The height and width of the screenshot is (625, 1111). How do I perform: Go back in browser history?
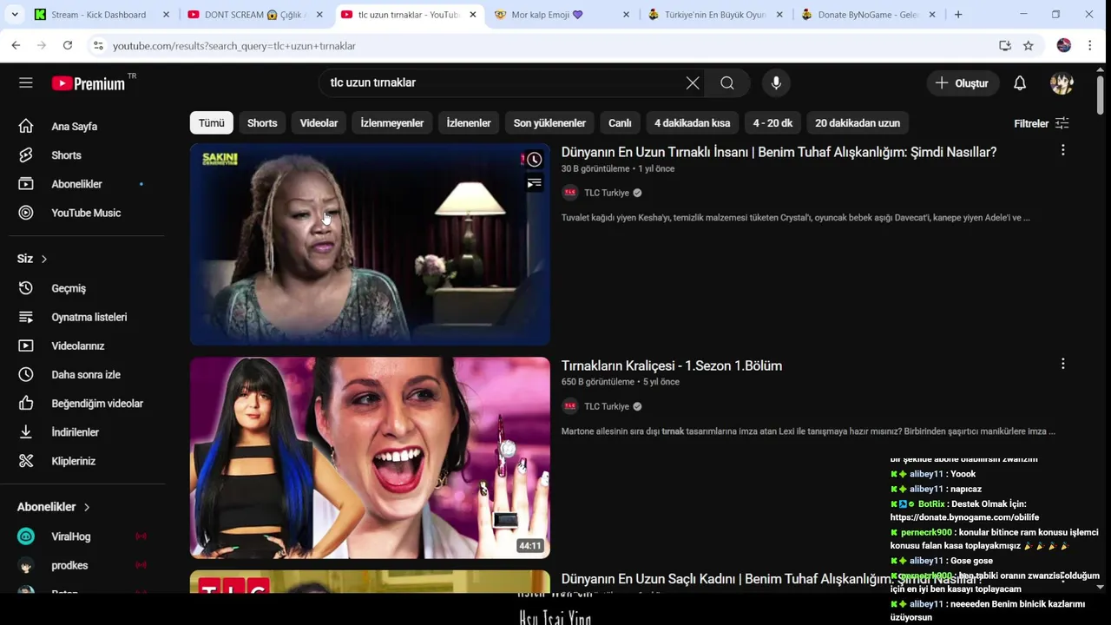16,45
